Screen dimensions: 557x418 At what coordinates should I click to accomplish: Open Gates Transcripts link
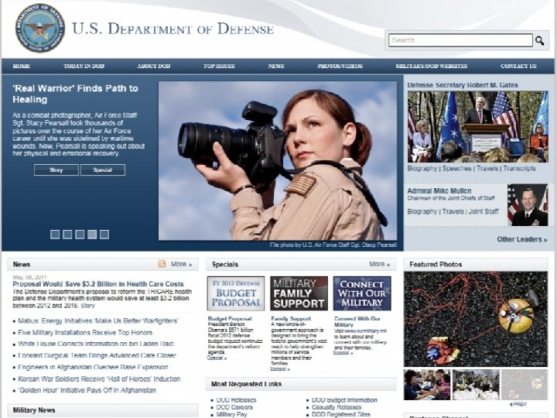[x=519, y=169]
